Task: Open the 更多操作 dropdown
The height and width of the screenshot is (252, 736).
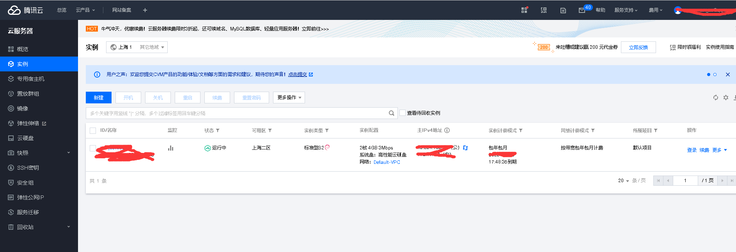Action: pyautogui.click(x=289, y=98)
